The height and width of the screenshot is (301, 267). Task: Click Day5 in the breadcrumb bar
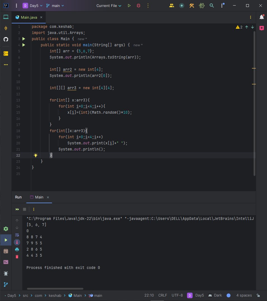click(11, 295)
